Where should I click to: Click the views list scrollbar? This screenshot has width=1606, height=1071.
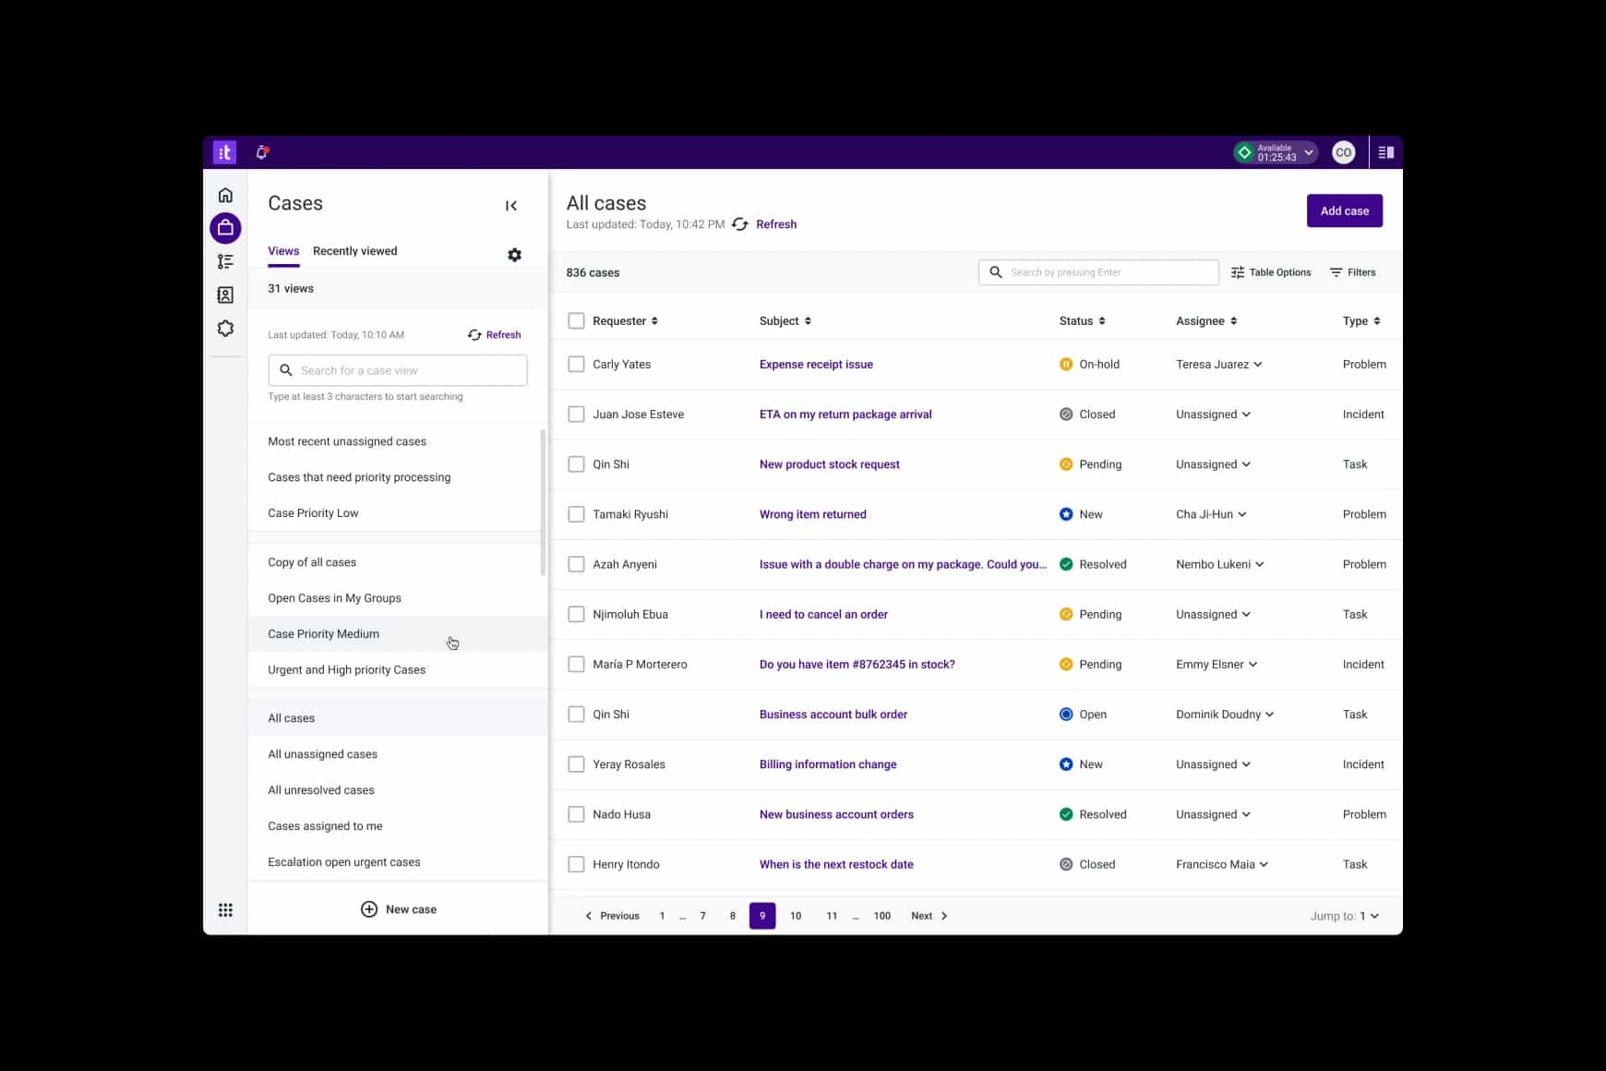coord(543,503)
